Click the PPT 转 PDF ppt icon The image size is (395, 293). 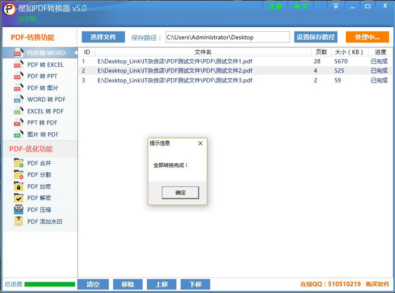(19, 123)
